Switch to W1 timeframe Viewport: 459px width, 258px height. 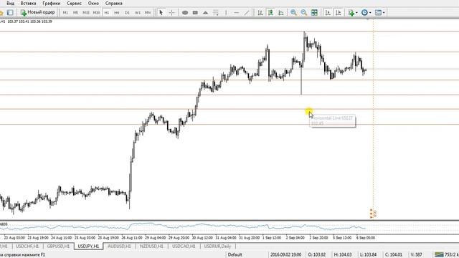pos(138,13)
